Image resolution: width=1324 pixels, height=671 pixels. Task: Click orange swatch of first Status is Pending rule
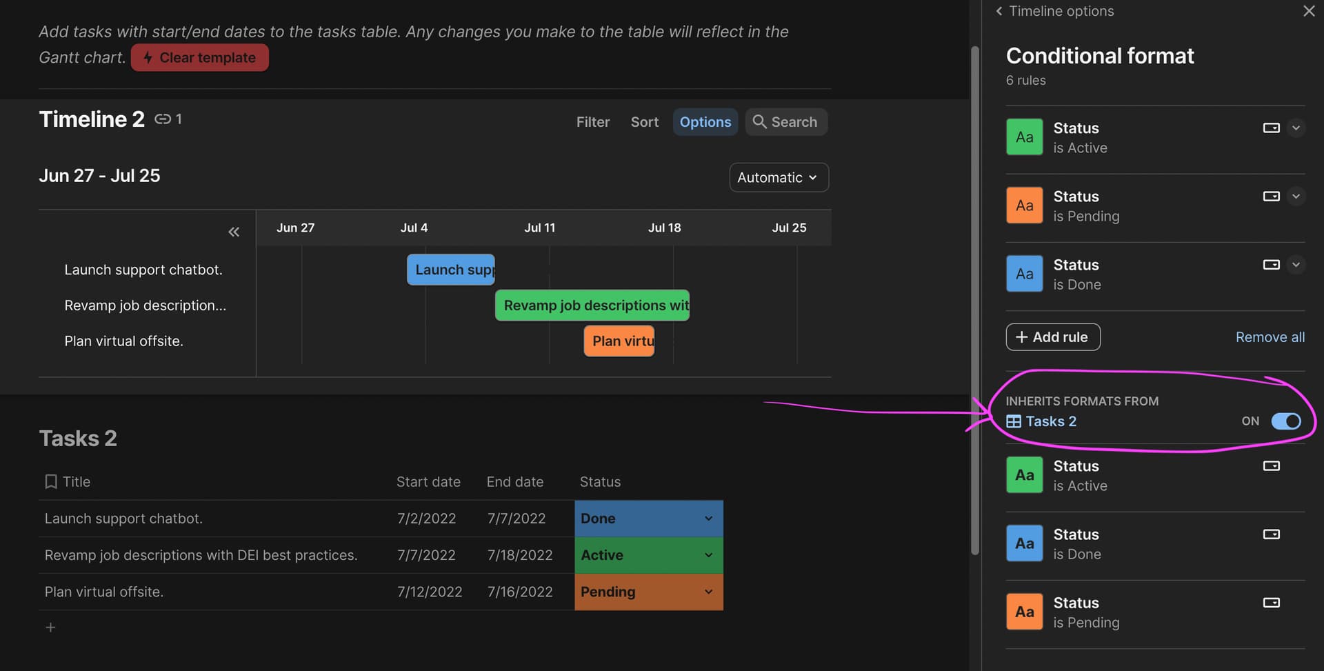pos(1024,206)
